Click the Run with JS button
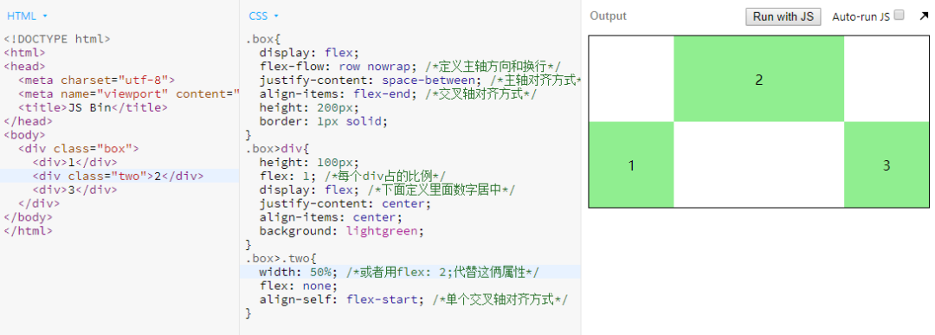Viewport: 935px width, 335px height. click(783, 16)
